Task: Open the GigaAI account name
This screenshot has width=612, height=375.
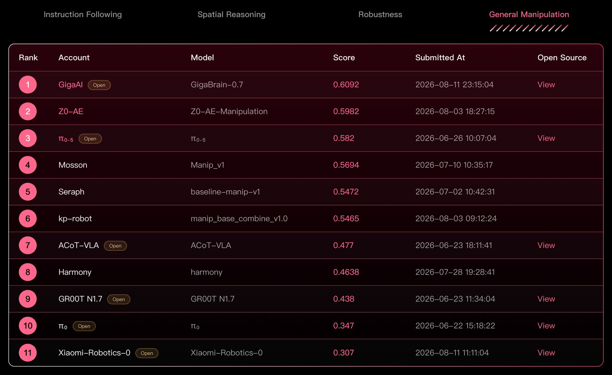Action: [x=71, y=84]
